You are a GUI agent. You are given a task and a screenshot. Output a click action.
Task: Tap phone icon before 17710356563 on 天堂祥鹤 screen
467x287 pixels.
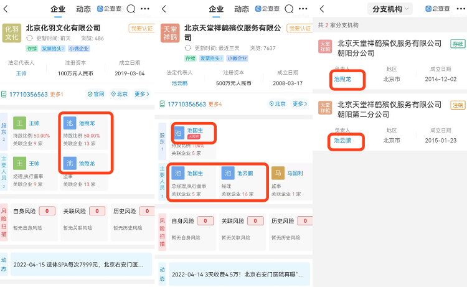[163, 104]
